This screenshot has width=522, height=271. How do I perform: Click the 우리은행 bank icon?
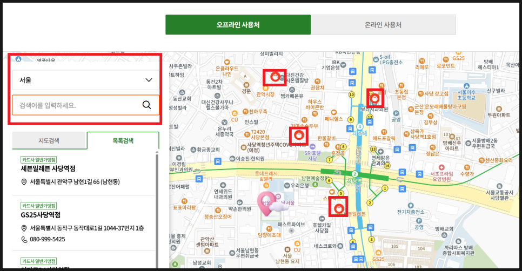pos(286,185)
